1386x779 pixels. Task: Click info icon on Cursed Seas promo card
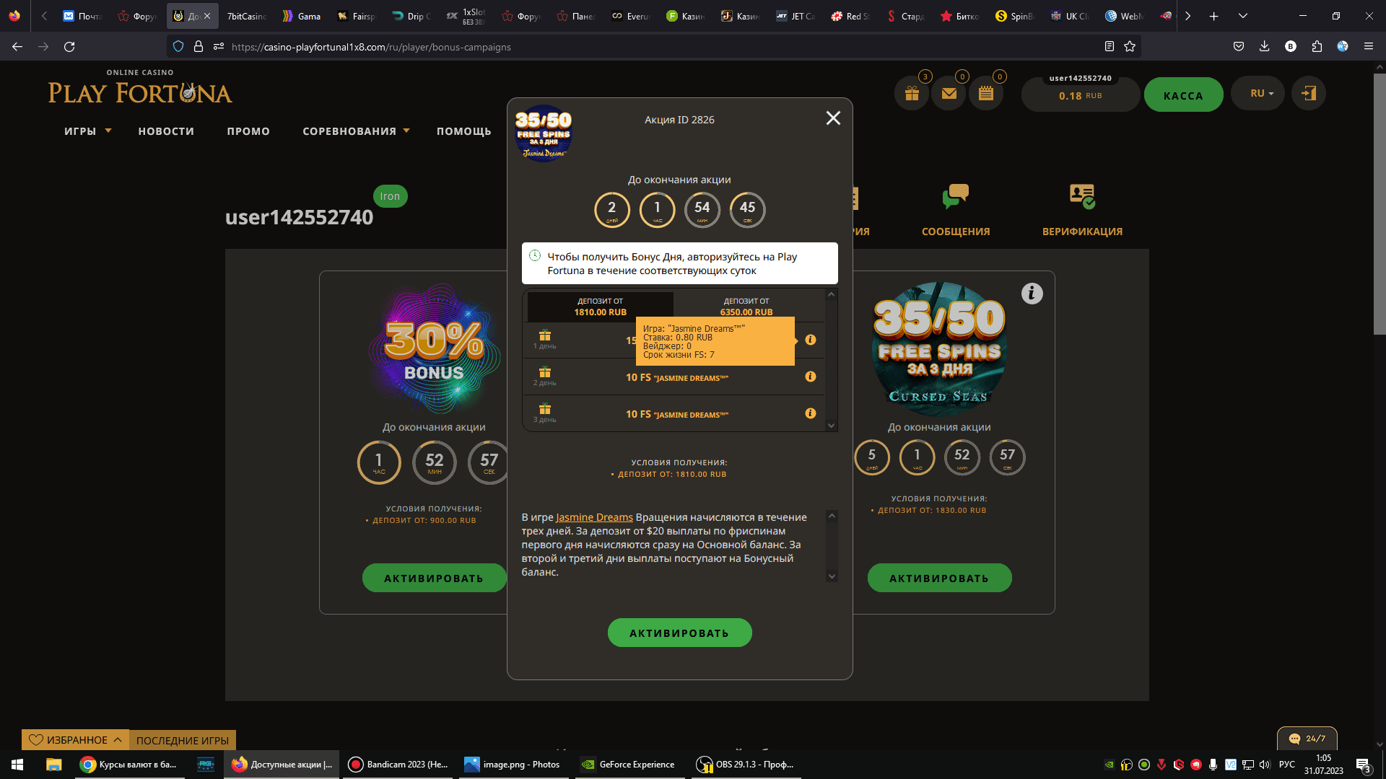point(1032,294)
